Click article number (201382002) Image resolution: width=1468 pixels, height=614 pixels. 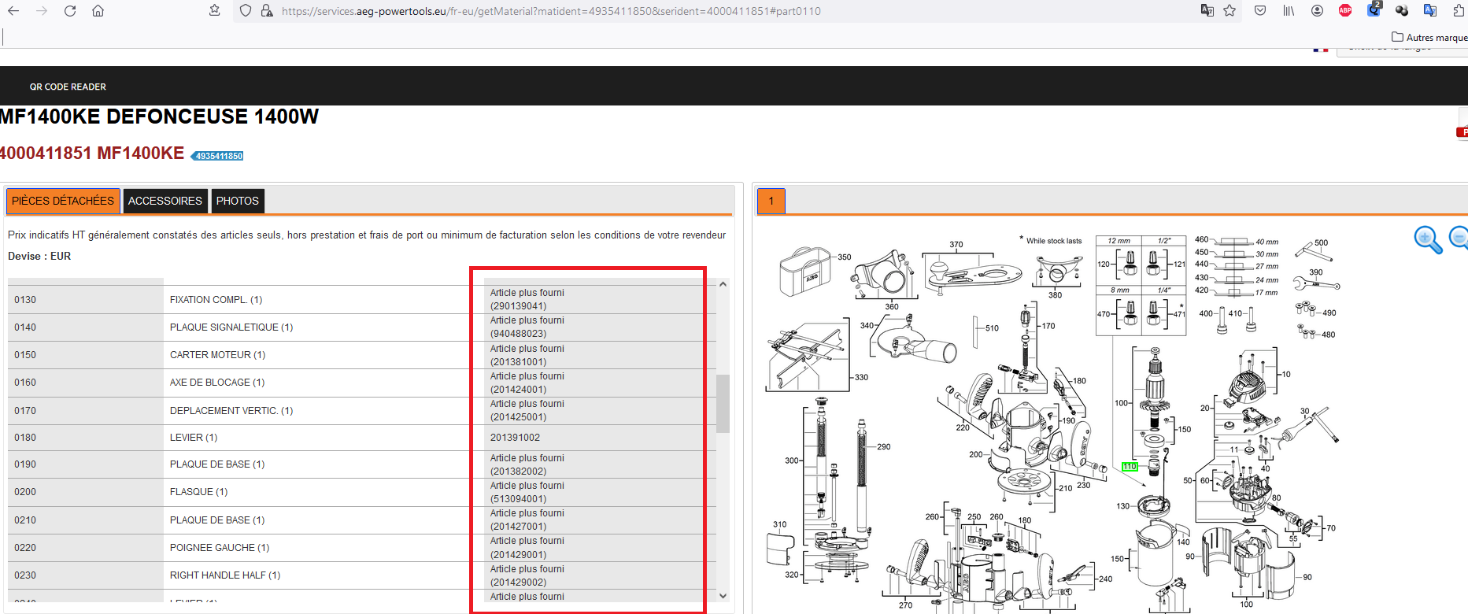tap(518, 472)
